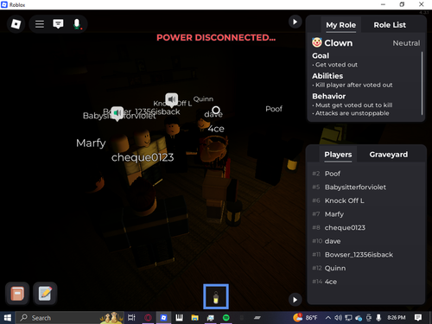Select player Knock Off L in list
Screen dimensions: 432x324
365,200
